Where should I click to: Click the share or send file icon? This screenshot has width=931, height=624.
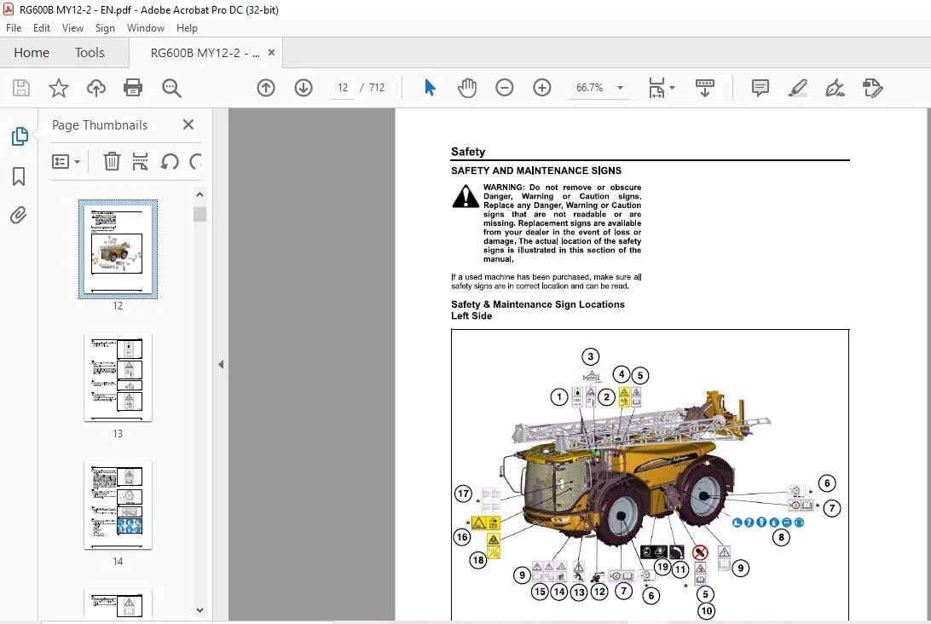[873, 88]
